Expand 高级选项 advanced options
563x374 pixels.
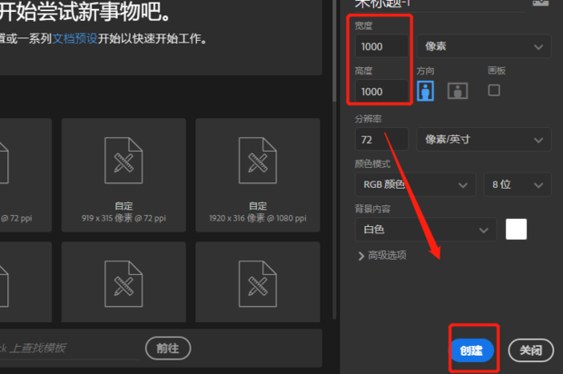coord(382,256)
